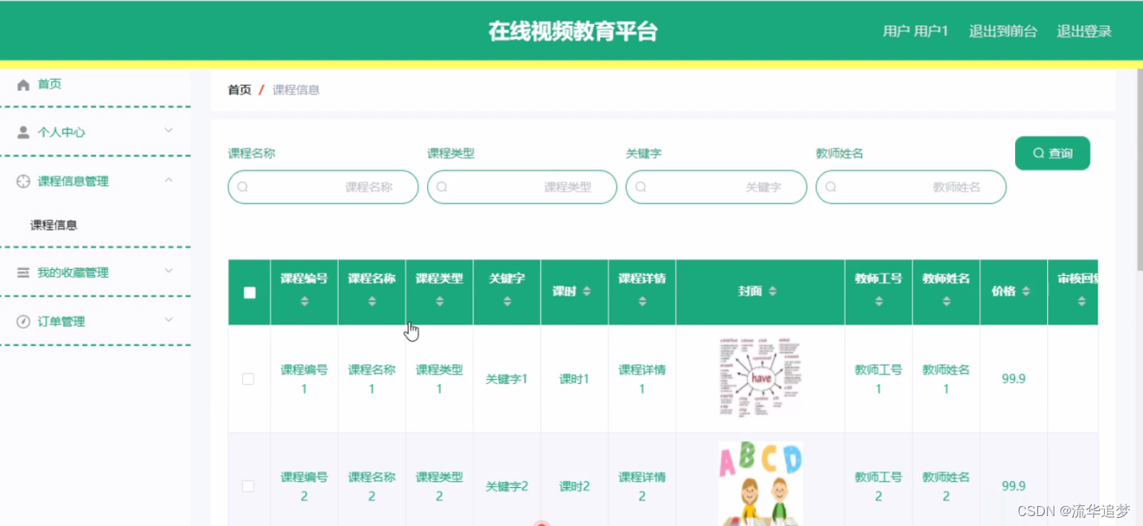1143x526 pixels.
Task: Sort by 教师姓名 column arrows
Action: click(x=946, y=302)
